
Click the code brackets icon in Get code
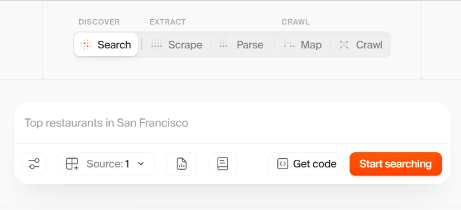coord(282,164)
